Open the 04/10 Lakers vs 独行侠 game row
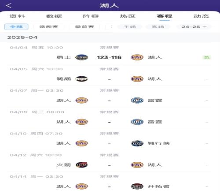 (x=109, y=140)
